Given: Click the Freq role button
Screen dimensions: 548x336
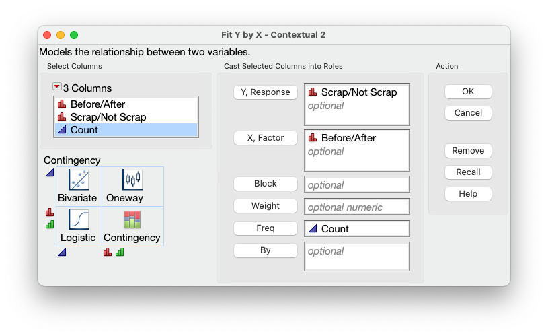Looking at the screenshot, I should (x=266, y=228).
